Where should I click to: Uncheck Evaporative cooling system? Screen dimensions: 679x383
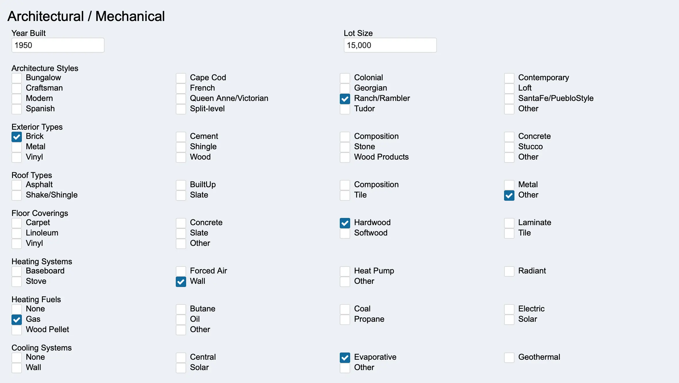tap(345, 357)
